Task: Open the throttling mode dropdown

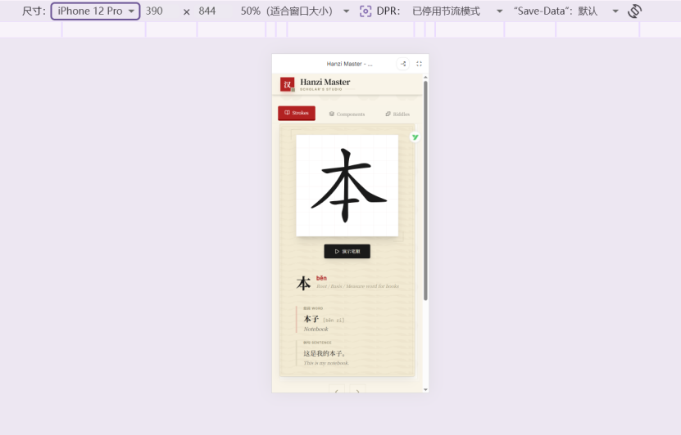Action: coord(457,11)
